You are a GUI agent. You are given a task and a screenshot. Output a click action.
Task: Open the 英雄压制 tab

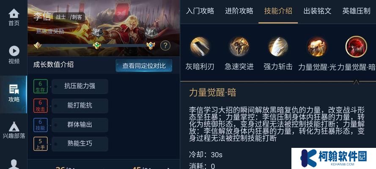[x=357, y=11]
